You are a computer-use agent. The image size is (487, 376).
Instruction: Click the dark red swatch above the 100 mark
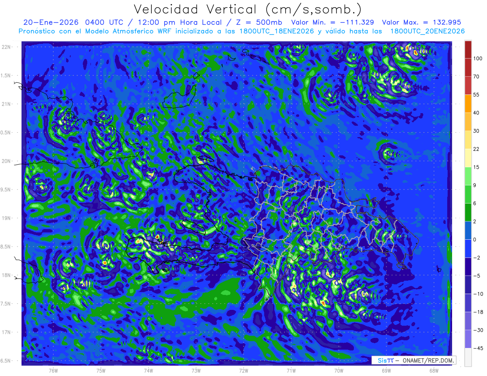point(468,49)
